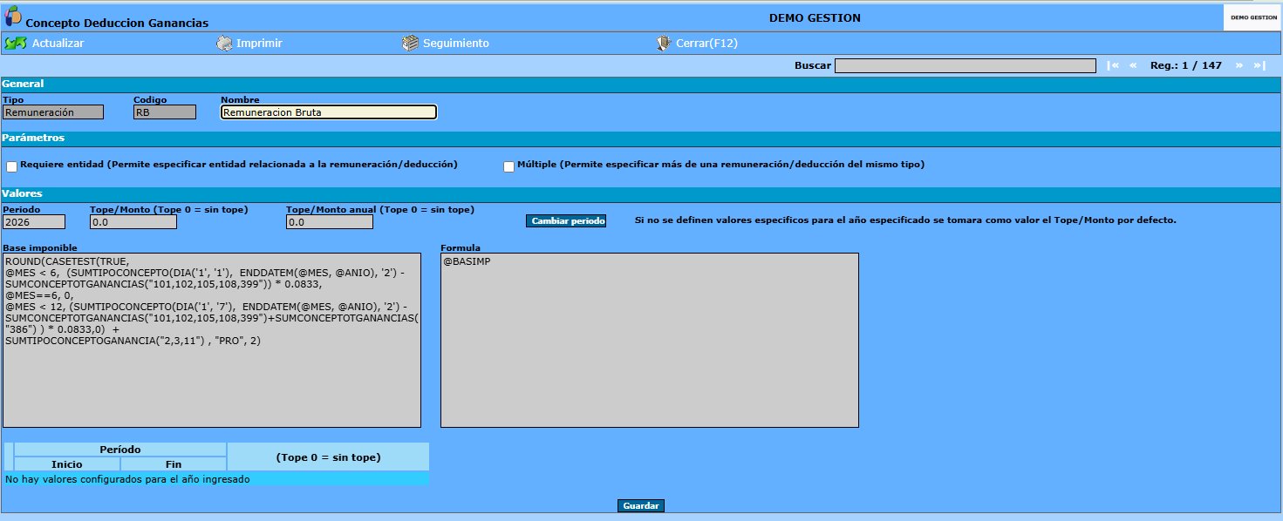Image resolution: width=1283 pixels, height=521 pixels.
Task: Click the Formula label
Action: pos(461,248)
